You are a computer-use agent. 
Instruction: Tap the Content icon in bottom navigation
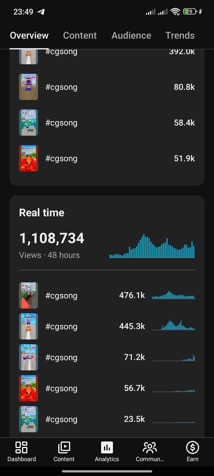(x=64, y=447)
